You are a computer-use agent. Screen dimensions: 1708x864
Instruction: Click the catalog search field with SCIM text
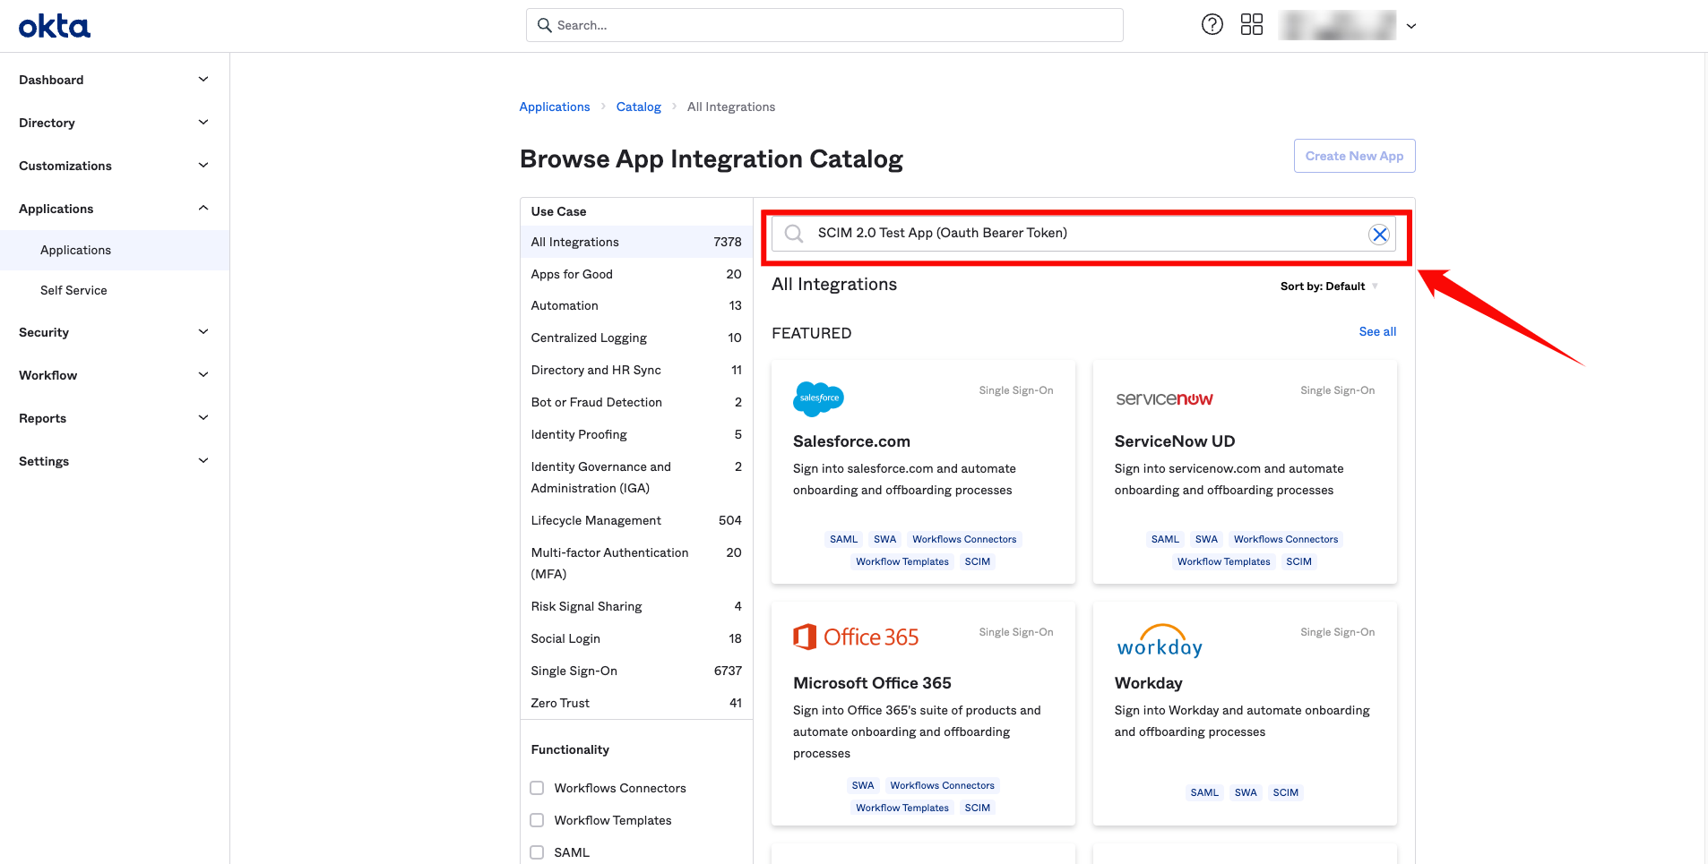click(1083, 234)
